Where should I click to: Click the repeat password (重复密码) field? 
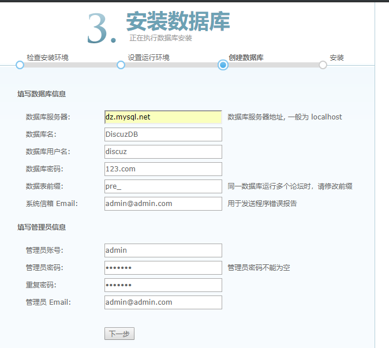pos(163,285)
